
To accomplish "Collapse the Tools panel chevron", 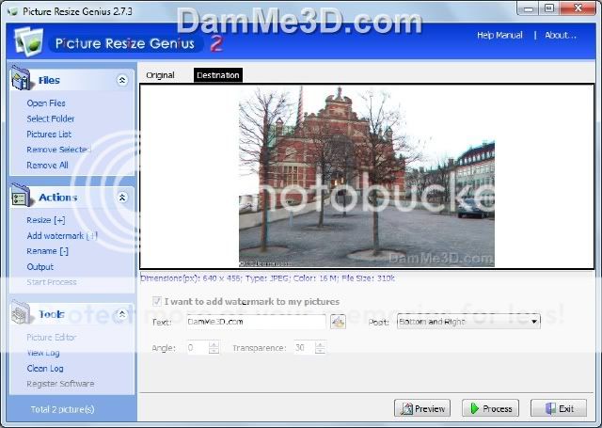I will (121, 314).
